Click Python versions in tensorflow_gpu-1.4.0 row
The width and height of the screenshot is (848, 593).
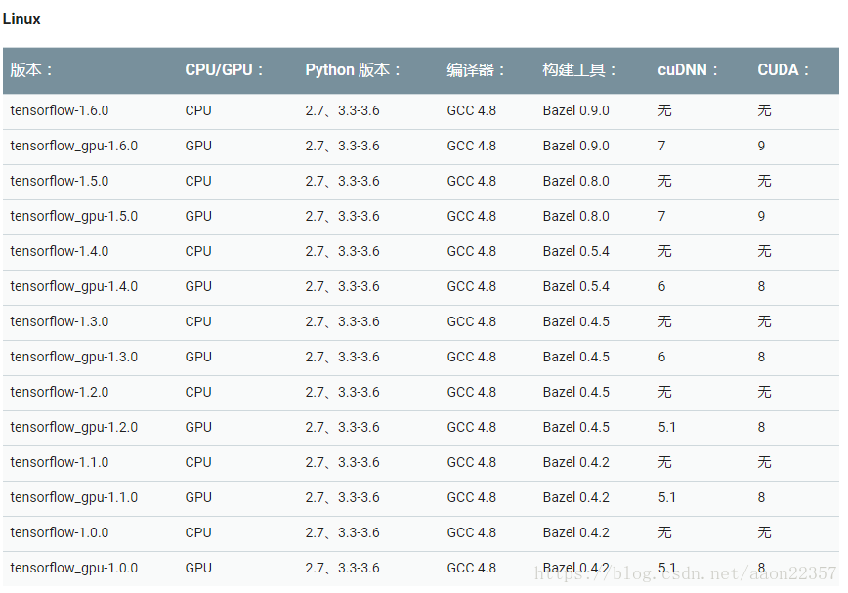[x=342, y=286]
